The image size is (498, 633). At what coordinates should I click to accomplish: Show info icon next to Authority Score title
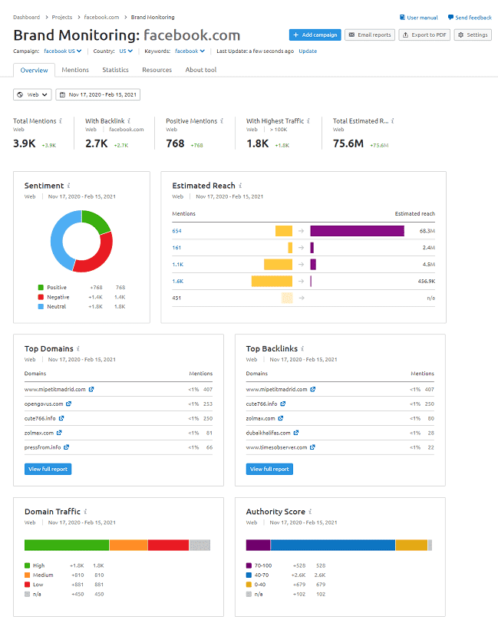(310, 512)
